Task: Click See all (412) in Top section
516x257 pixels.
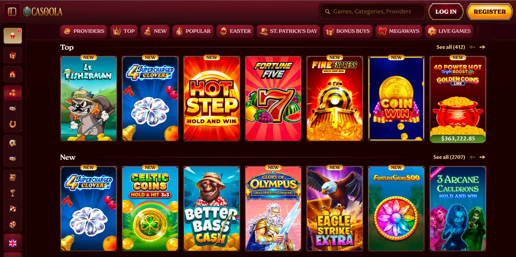Action: 451,47
